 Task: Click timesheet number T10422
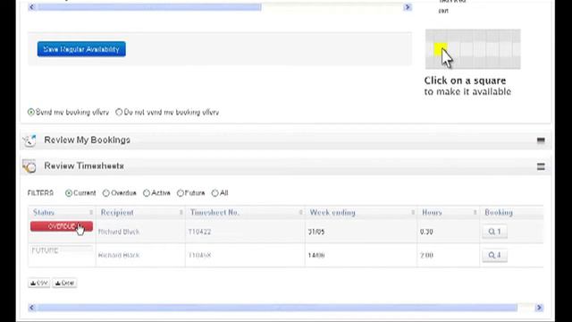[x=199, y=232]
